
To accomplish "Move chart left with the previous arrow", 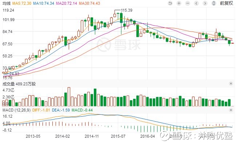I will tap(196, 3).
